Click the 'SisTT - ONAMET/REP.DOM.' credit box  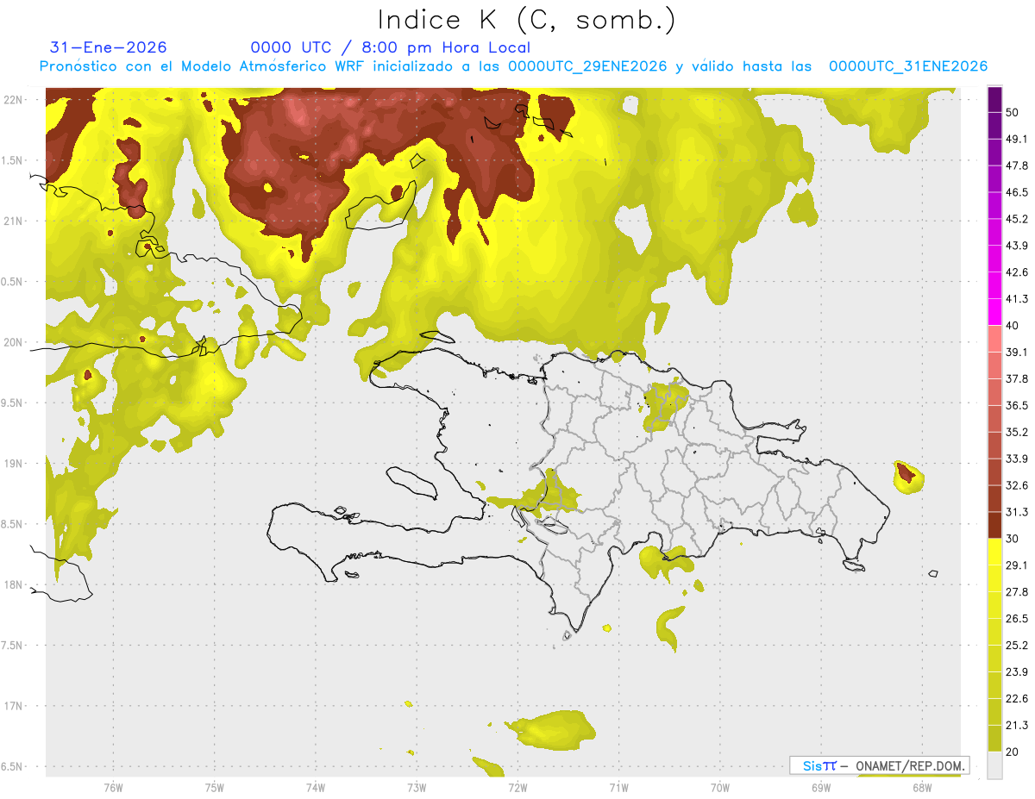point(879,765)
